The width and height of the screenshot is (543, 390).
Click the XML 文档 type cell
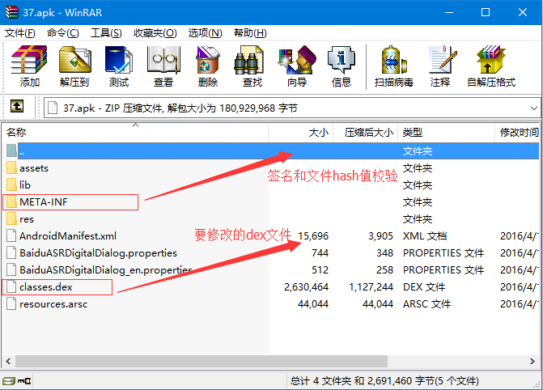(425, 236)
